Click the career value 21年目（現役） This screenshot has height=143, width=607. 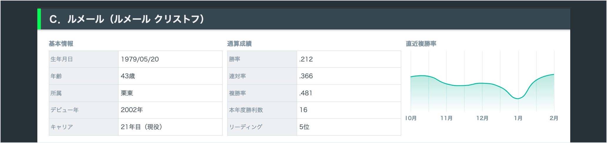tap(141, 127)
